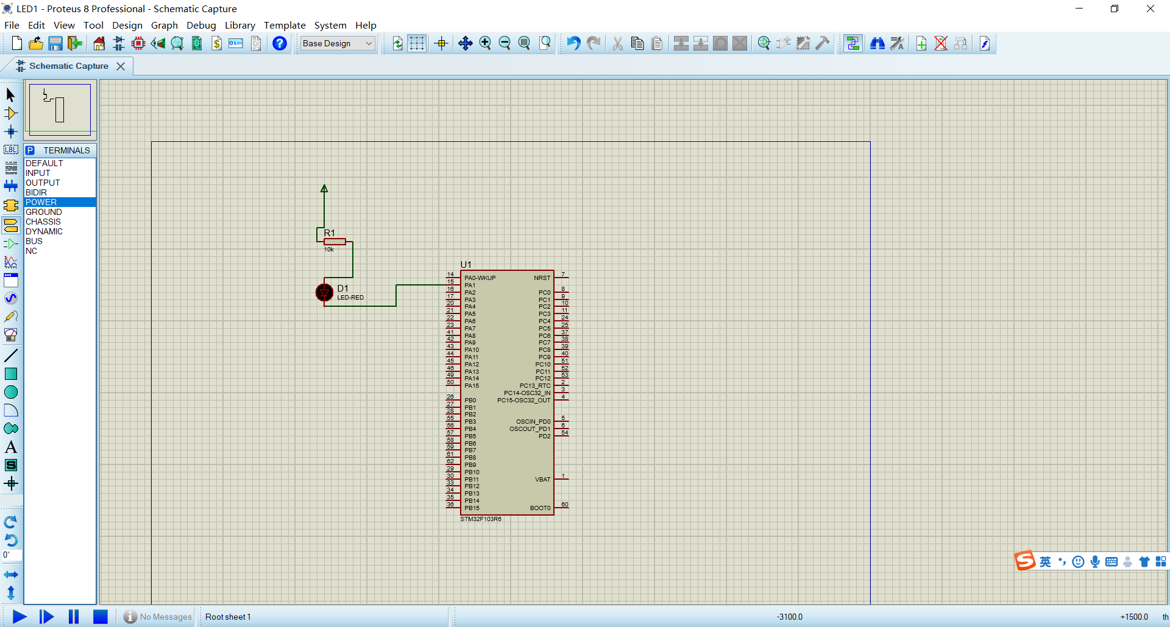Select the Terminals Mode tool
This screenshot has height=627, width=1170.
coord(11,225)
